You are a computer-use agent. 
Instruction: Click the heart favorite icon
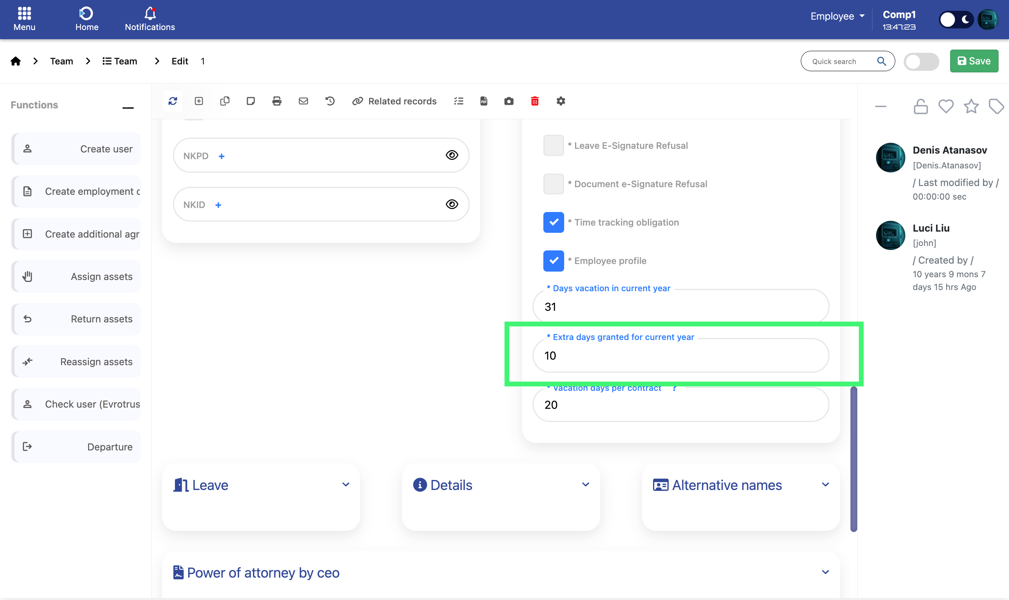(x=946, y=106)
